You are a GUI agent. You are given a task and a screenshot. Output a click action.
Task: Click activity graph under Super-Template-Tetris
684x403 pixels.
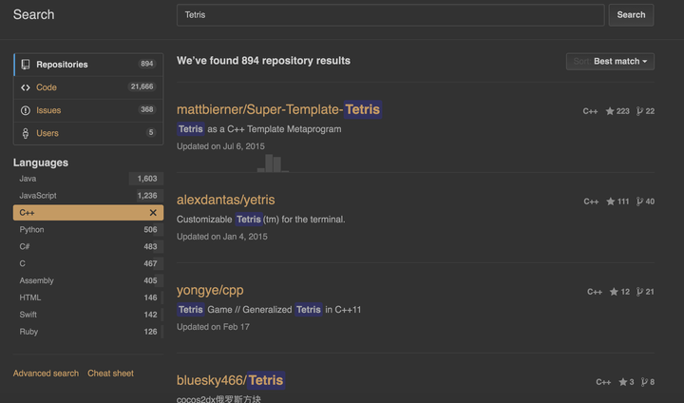(273, 163)
